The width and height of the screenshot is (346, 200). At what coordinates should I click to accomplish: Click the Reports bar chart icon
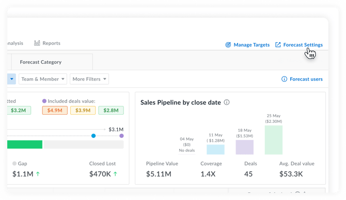37,43
